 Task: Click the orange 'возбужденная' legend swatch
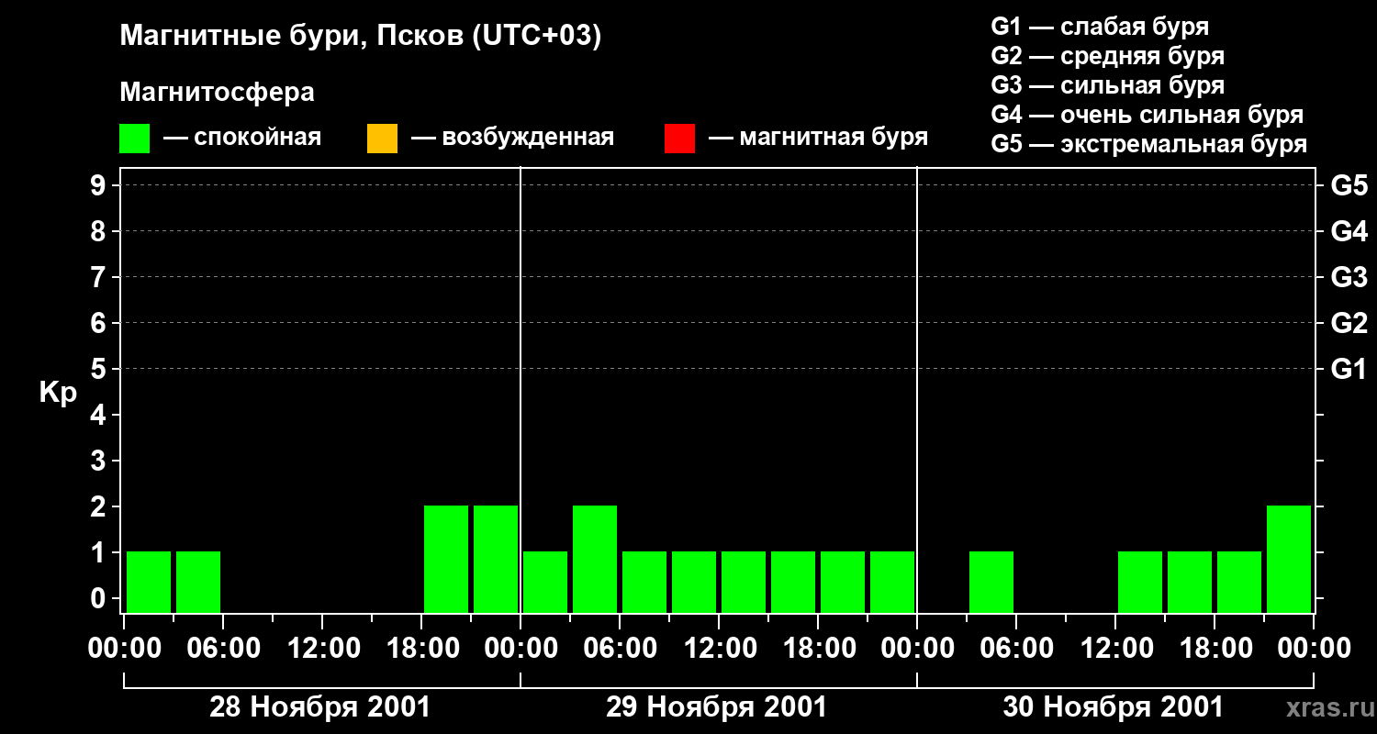click(x=382, y=139)
